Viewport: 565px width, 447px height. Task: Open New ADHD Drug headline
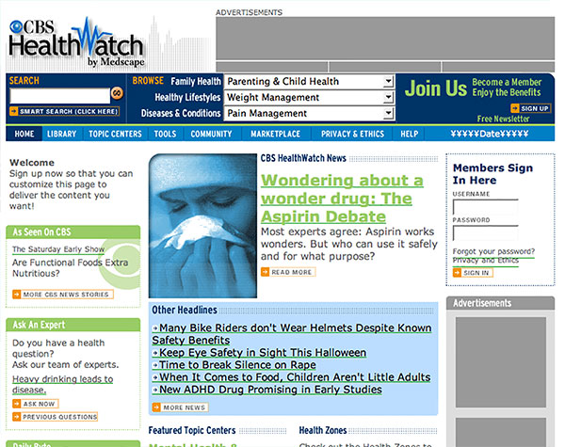coord(267,390)
